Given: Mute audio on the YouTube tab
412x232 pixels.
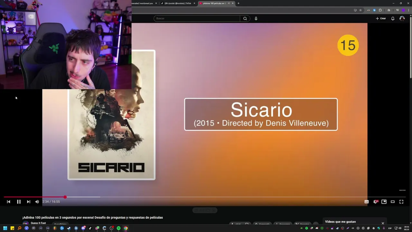Looking at the screenshot, I should 228,3.
